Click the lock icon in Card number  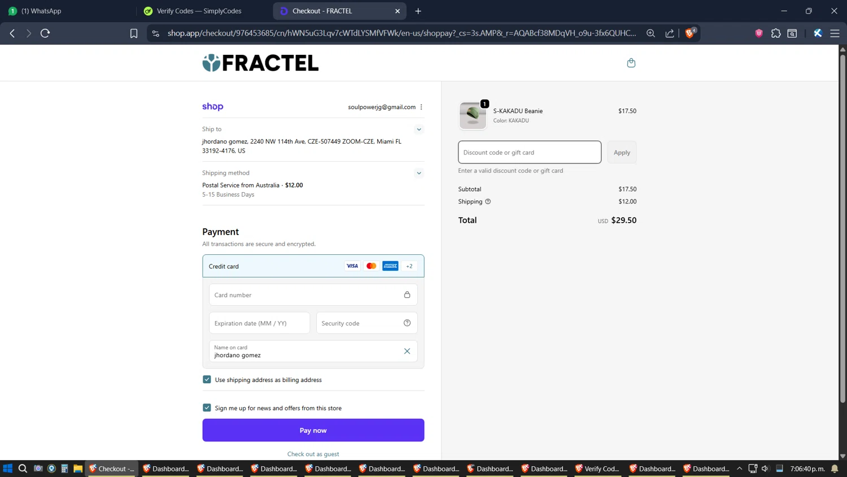(x=407, y=294)
